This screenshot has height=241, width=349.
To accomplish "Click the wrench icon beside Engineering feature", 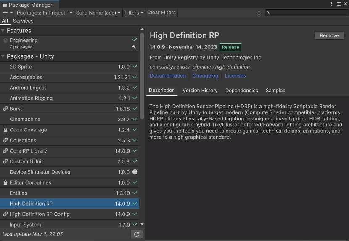I will (x=134, y=47).
